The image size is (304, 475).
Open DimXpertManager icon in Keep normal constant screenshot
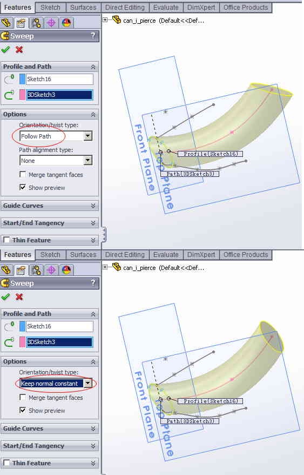(x=51, y=270)
